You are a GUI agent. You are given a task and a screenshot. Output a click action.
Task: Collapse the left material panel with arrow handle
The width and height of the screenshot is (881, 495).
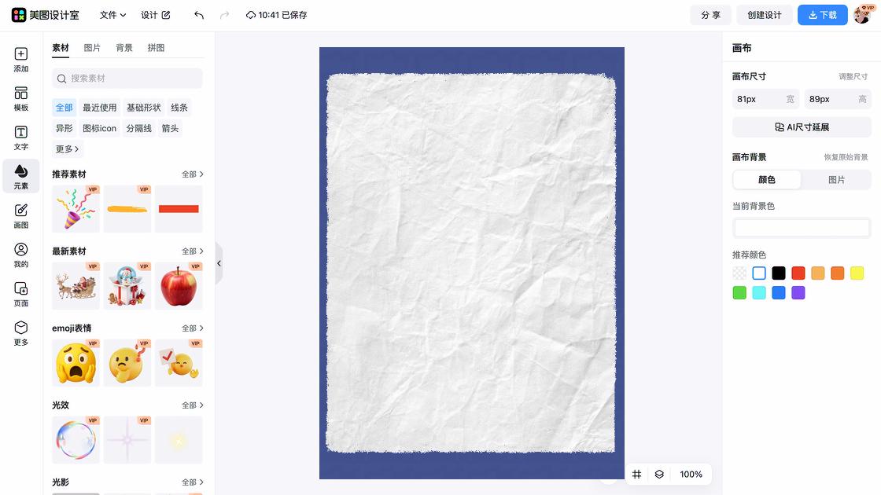pos(219,263)
